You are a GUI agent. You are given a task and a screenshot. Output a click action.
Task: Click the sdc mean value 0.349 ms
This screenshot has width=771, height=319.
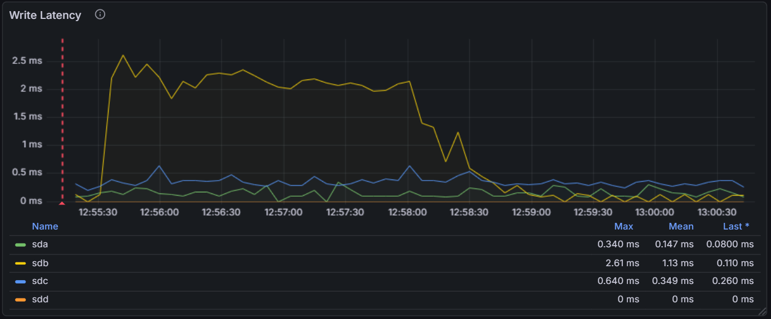pos(674,281)
